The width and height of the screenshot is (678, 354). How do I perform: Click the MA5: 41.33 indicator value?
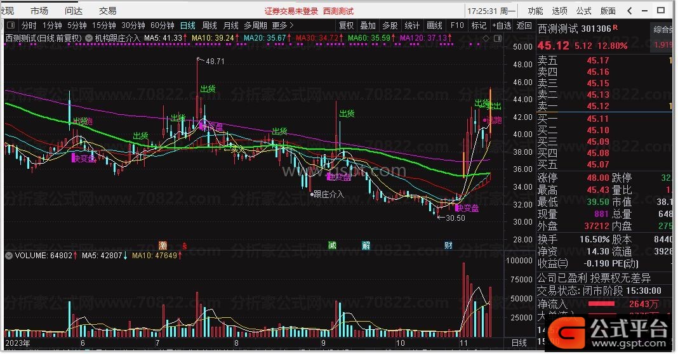tap(165, 38)
